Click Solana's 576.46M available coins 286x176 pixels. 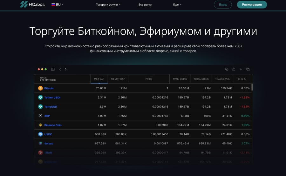(183, 144)
